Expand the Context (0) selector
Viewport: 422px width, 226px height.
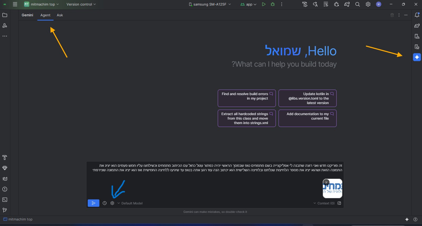(x=324, y=203)
